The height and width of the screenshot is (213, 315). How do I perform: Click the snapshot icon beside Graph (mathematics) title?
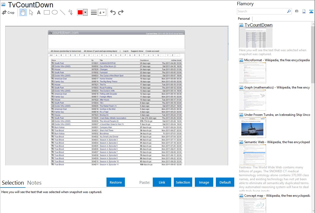click(x=241, y=87)
